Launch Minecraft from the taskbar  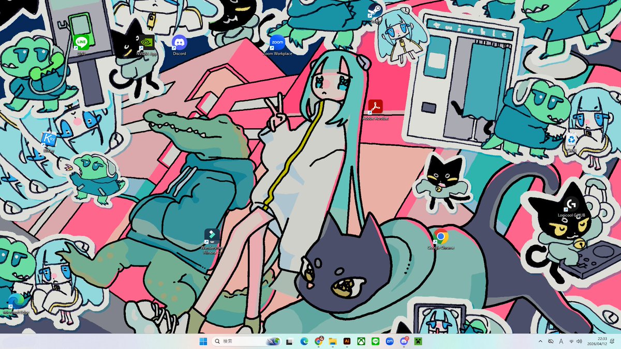coord(418,341)
